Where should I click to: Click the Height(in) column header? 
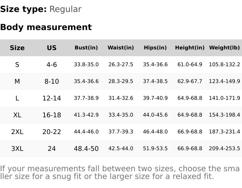[x=190, y=48]
